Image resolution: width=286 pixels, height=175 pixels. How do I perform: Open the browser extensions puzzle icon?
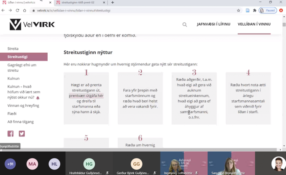click(x=255, y=10)
